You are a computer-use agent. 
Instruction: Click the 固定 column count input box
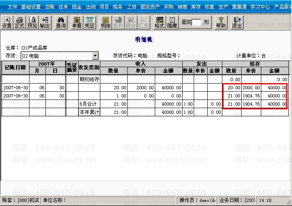(x=197, y=23)
